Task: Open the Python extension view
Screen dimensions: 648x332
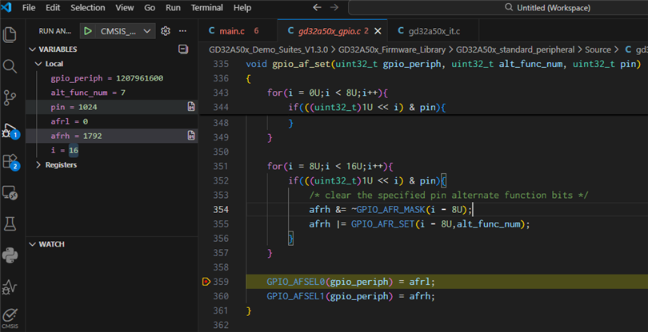Action: coord(10,255)
